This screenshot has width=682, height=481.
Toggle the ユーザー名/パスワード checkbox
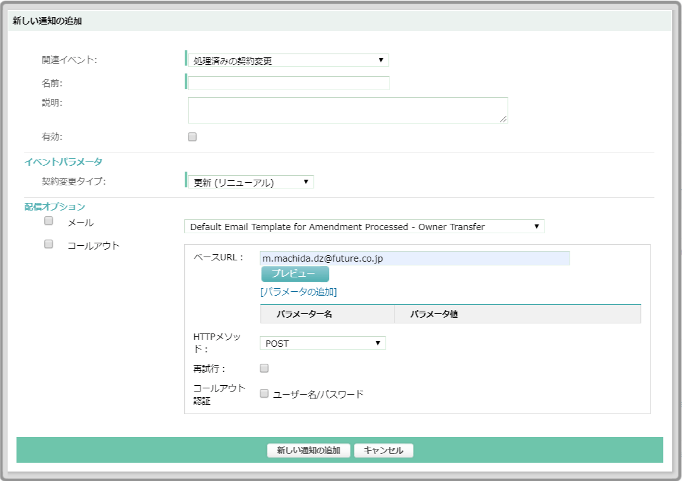pyautogui.click(x=264, y=393)
